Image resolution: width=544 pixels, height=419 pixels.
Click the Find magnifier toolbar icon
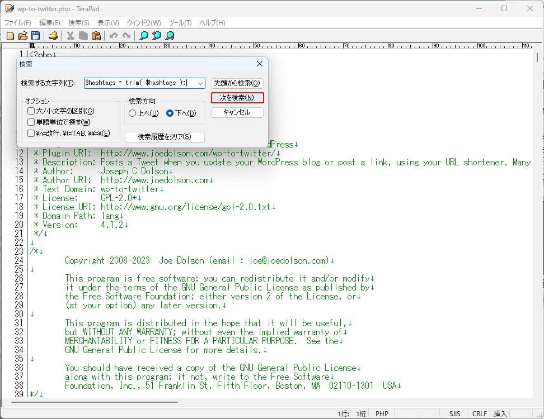tap(144, 36)
